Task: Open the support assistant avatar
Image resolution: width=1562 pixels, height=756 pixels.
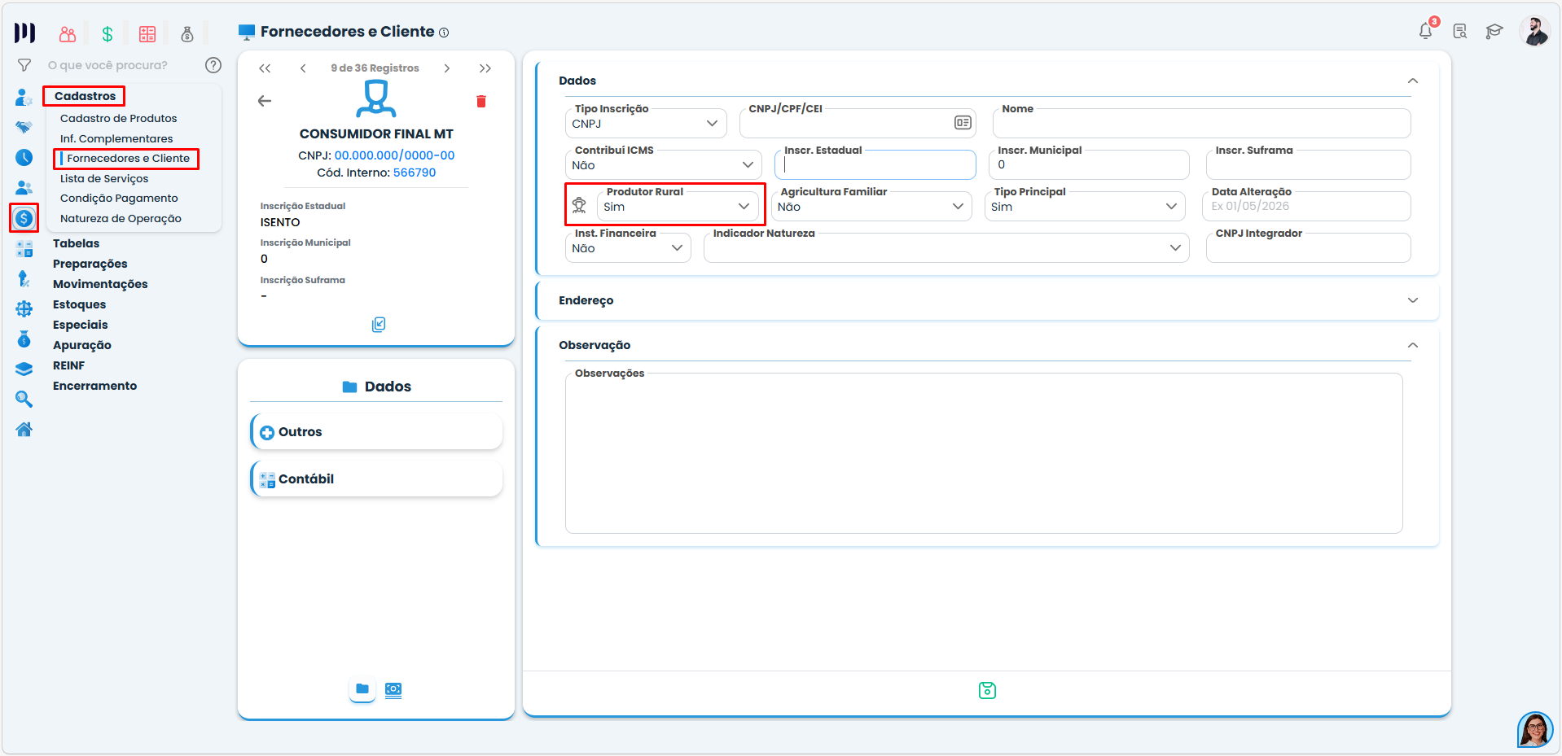Action: (x=1535, y=729)
